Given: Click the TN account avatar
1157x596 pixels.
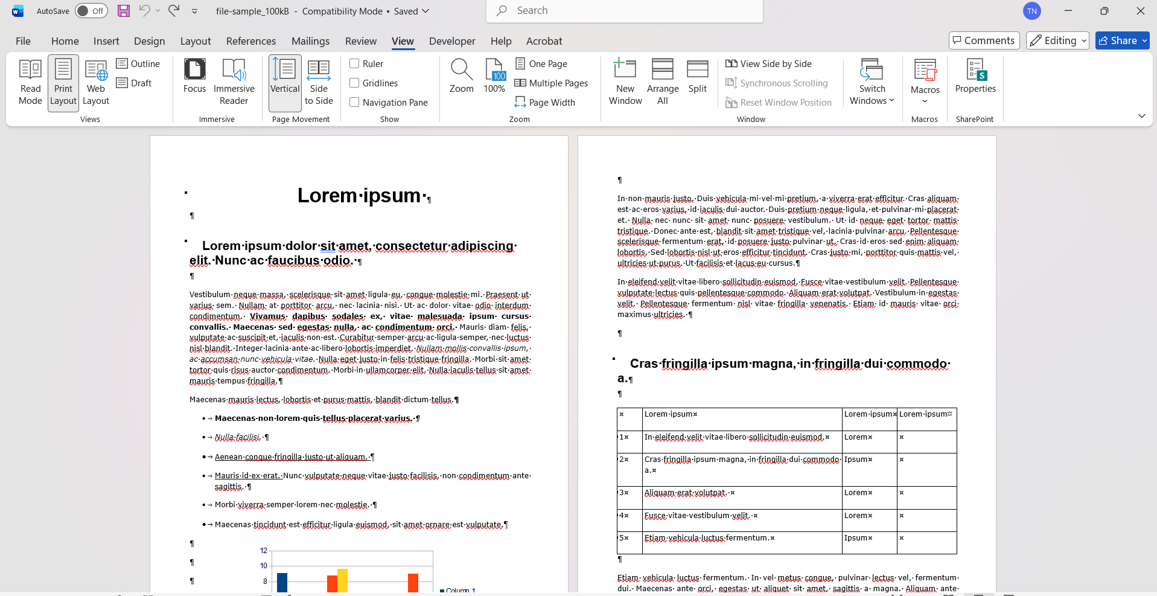Looking at the screenshot, I should click(x=1032, y=11).
